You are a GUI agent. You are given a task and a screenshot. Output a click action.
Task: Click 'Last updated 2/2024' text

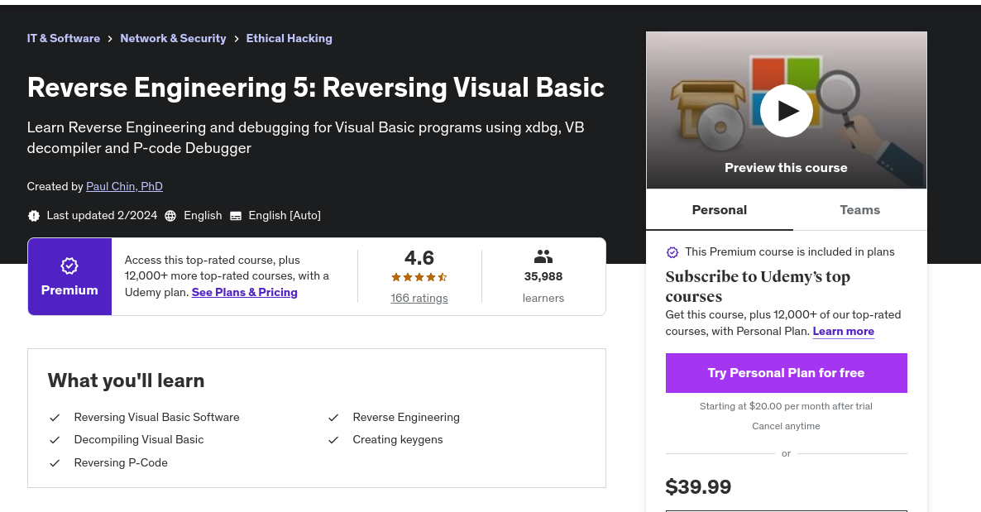[102, 215]
